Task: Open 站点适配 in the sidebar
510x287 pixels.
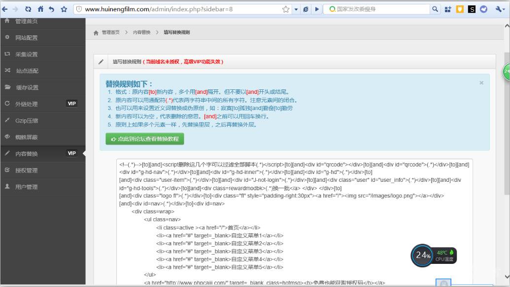Action: pyautogui.click(x=42, y=71)
